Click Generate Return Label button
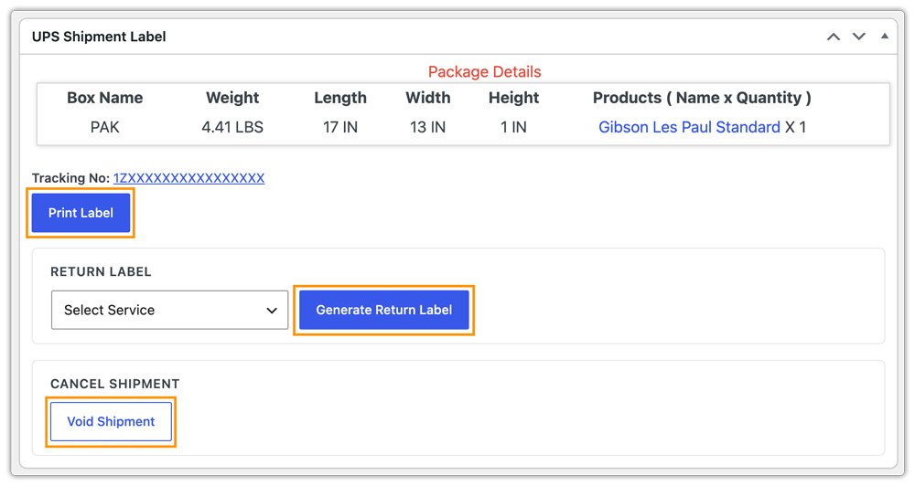Viewport: 915px width, 486px height. 384,310
